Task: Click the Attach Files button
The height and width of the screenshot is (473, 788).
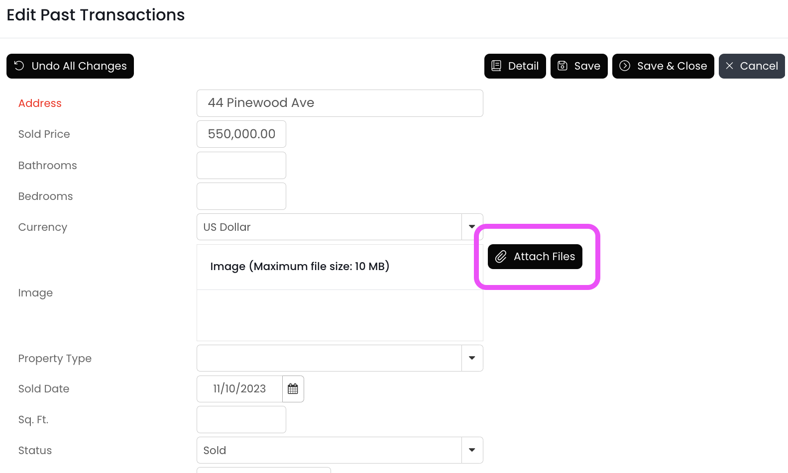Action: 535,257
